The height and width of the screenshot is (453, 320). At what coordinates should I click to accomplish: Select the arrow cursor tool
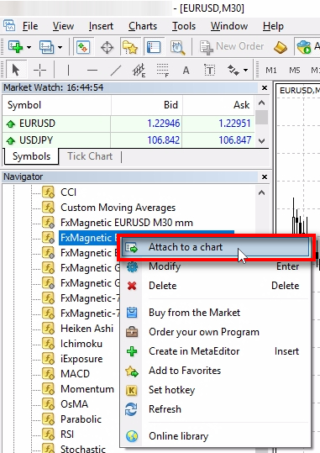pos(16,70)
